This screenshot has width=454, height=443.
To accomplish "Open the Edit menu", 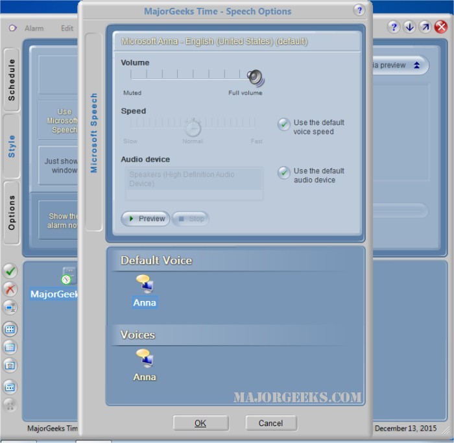I will [x=67, y=29].
